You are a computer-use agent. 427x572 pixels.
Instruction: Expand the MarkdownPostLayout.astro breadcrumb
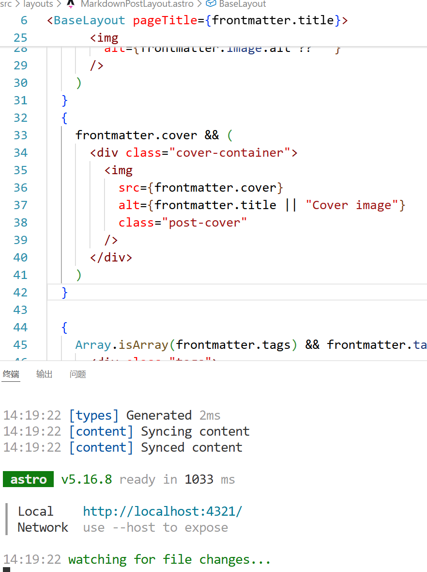point(137,4)
